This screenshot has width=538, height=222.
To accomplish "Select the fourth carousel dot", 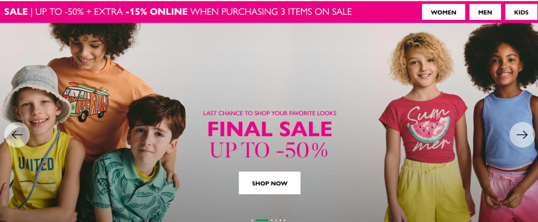I will tap(276, 220).
